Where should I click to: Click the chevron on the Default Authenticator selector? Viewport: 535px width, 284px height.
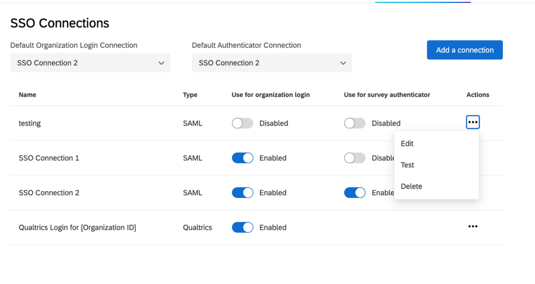pos(343,62)
